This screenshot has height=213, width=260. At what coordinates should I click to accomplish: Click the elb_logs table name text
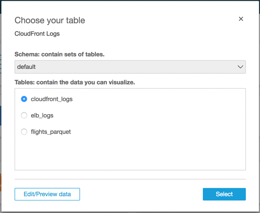click(42, 115)
